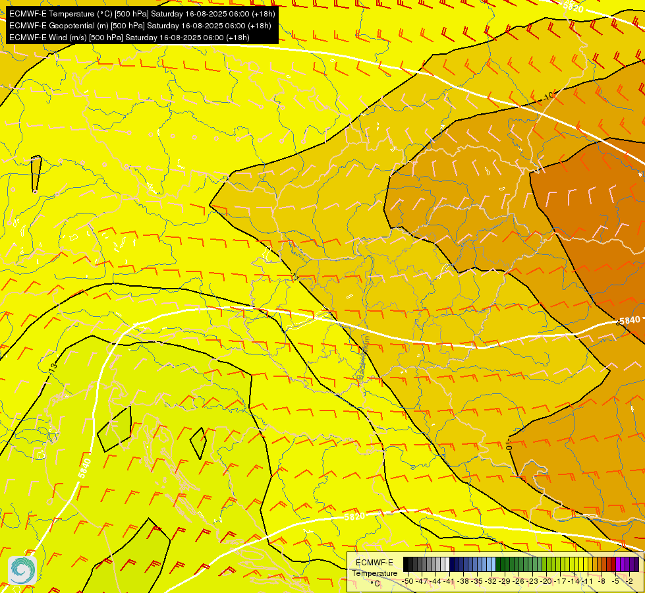Image resolution: width=645 pixels, height=593 pixels.
Task: Click the -32 value in the legend
Action: click(x=491, y=581)
